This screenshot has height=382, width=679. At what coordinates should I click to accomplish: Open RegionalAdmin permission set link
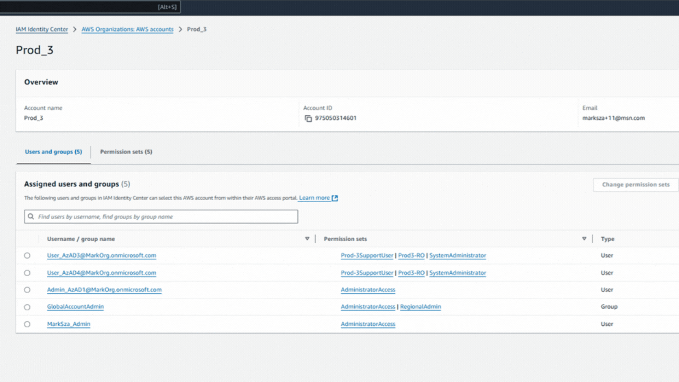tap(420, 307)
